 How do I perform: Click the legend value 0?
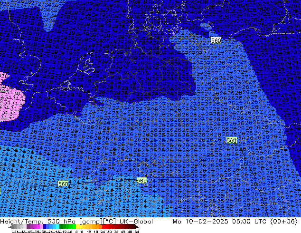(x=76, y=232)
